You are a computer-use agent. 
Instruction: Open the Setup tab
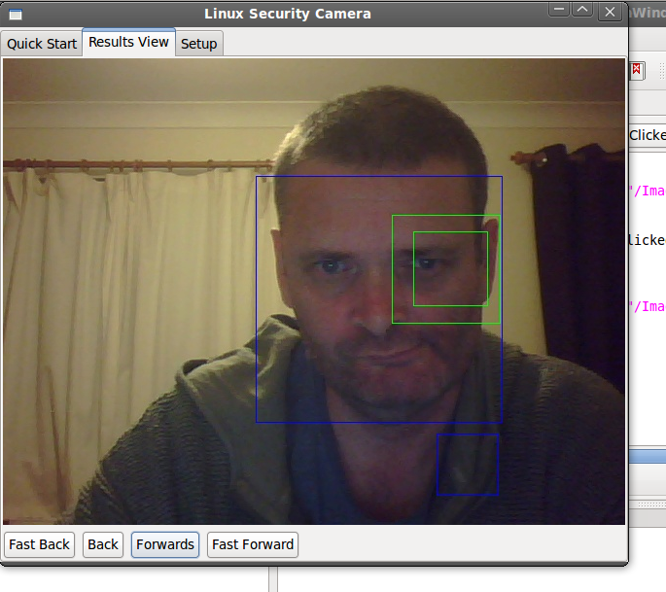(199, 44)
